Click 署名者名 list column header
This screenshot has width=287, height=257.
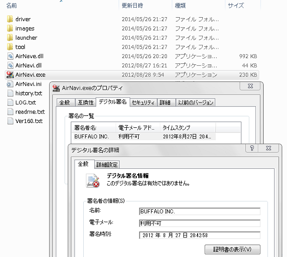click(94, 128)
